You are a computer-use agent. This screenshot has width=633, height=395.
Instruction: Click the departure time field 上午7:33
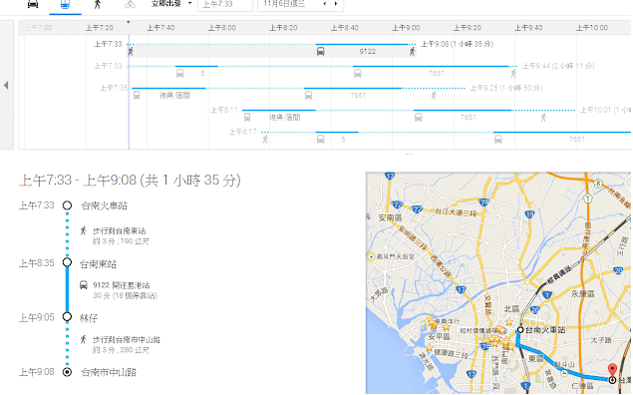[225, 4]
